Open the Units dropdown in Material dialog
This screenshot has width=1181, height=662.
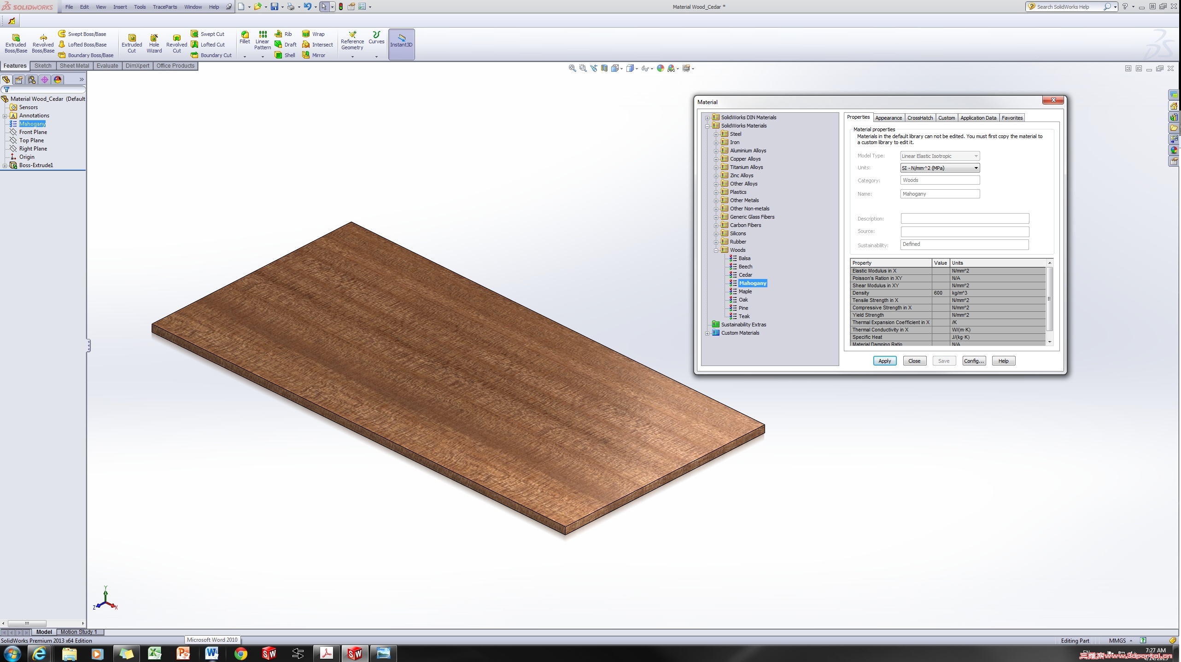(x=976, y=168)
